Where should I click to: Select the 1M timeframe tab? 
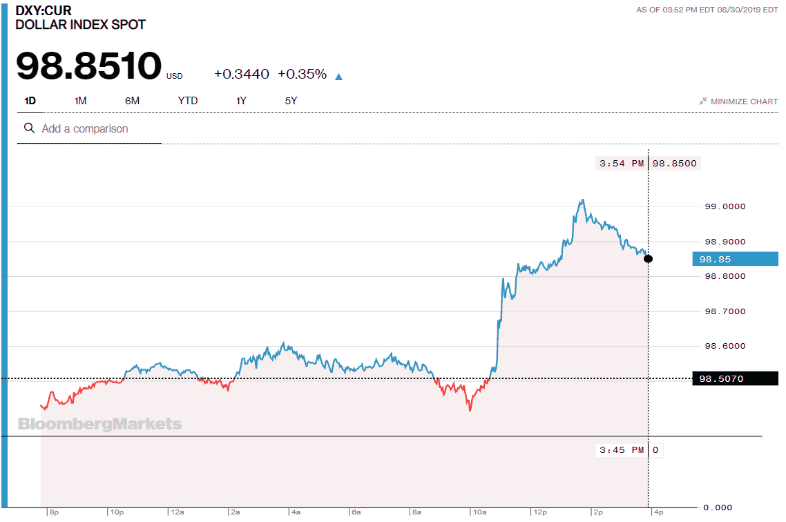click(79, 100)
